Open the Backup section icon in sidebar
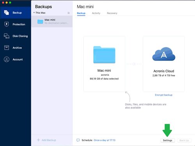This screenshot has width=195, height=146. 6,12
